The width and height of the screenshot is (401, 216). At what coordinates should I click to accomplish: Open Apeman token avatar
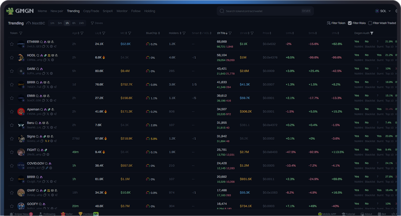coord(21,112)
